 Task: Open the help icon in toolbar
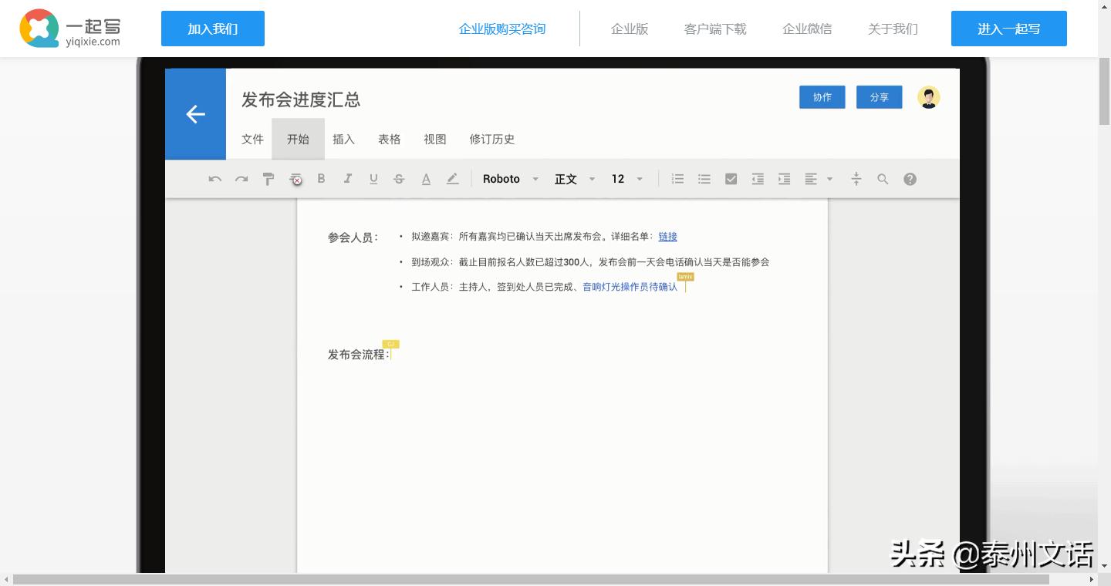coord(910,178)
